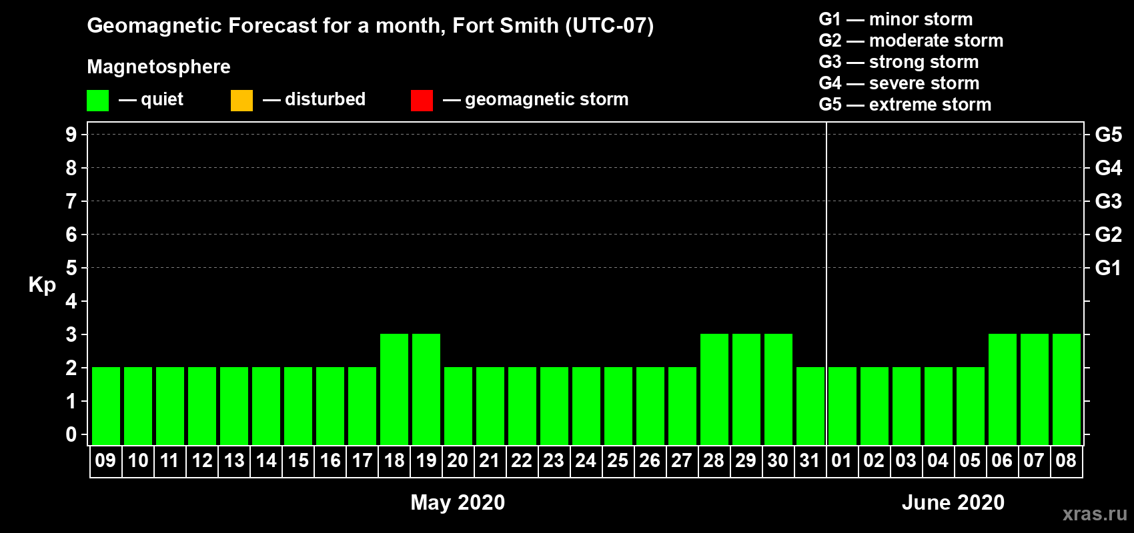This screenshot has height=533, width=1134.
Task: Click the Kp value 9 on left axis
Action: coord(71,135)
